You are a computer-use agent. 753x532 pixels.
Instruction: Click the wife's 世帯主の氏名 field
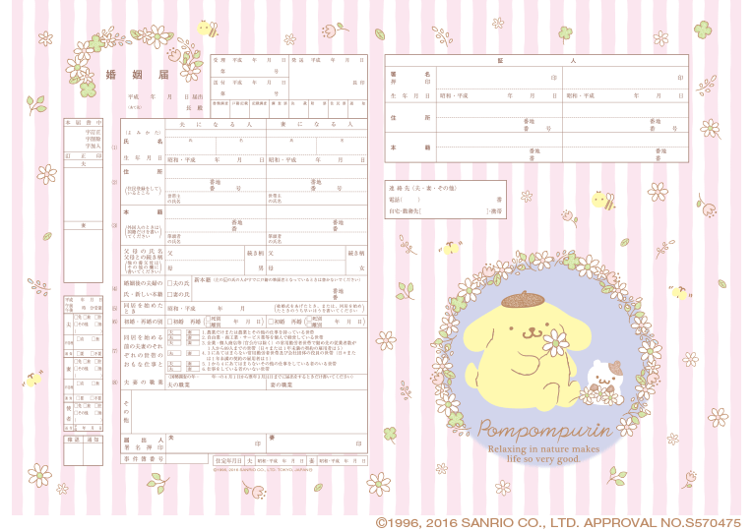pyautogui.click(x=317, y=199)
